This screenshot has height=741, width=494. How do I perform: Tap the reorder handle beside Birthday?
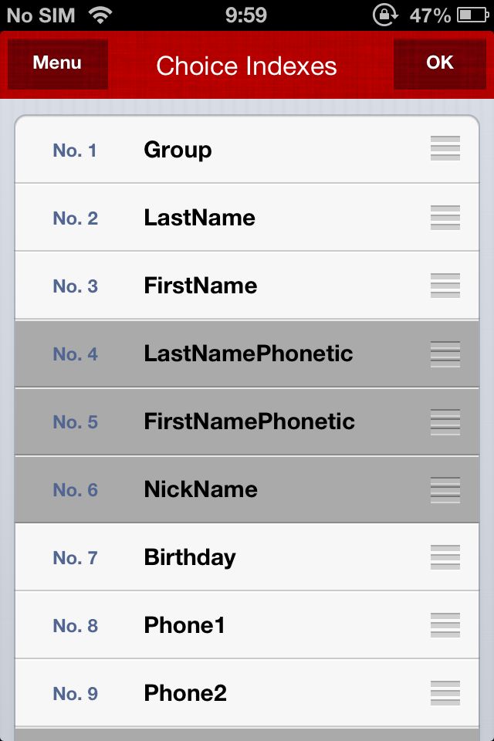pos(445,557)
